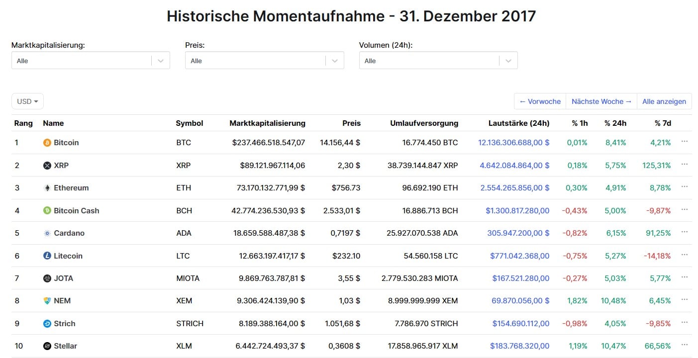Open Strich volume link $154.690.112,00
The width and height of the screenshot is (698, 358).
[x=521, y=324]
